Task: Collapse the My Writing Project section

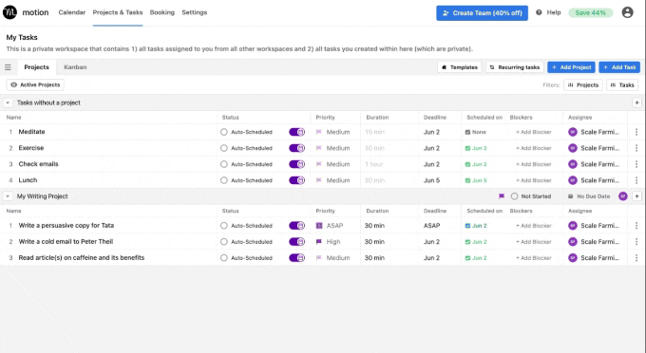Action: coord(8,196)
